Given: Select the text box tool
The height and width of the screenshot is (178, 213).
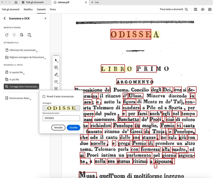Looking at the screenshot, I should (x=56, y=88).
